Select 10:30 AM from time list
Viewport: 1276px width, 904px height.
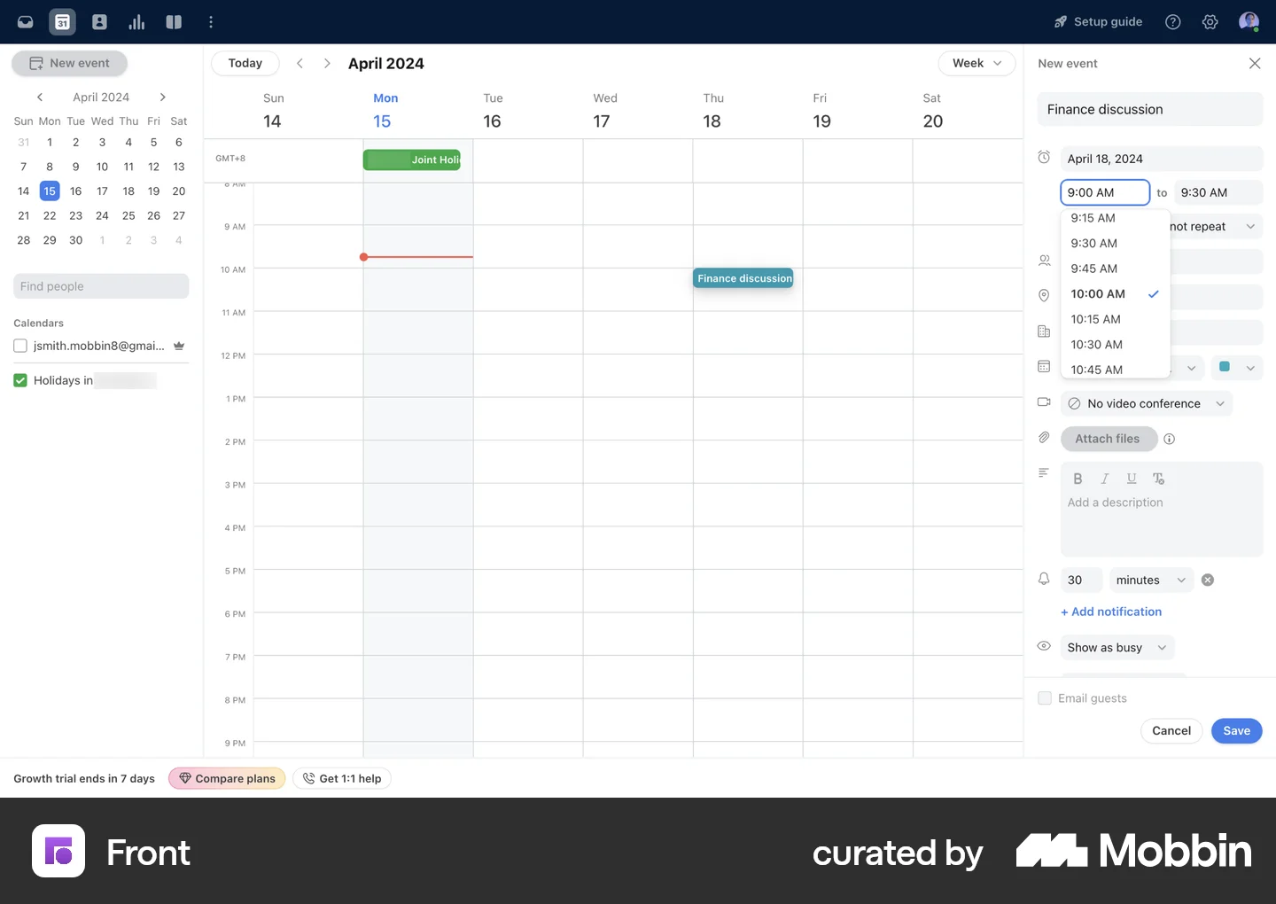(x=1115, y=345)
